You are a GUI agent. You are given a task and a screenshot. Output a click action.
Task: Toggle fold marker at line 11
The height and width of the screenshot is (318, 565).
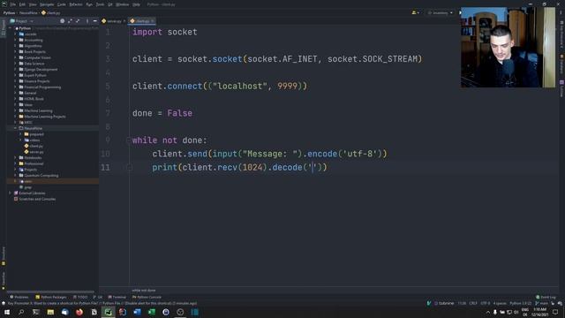click(x=130, y=167)
